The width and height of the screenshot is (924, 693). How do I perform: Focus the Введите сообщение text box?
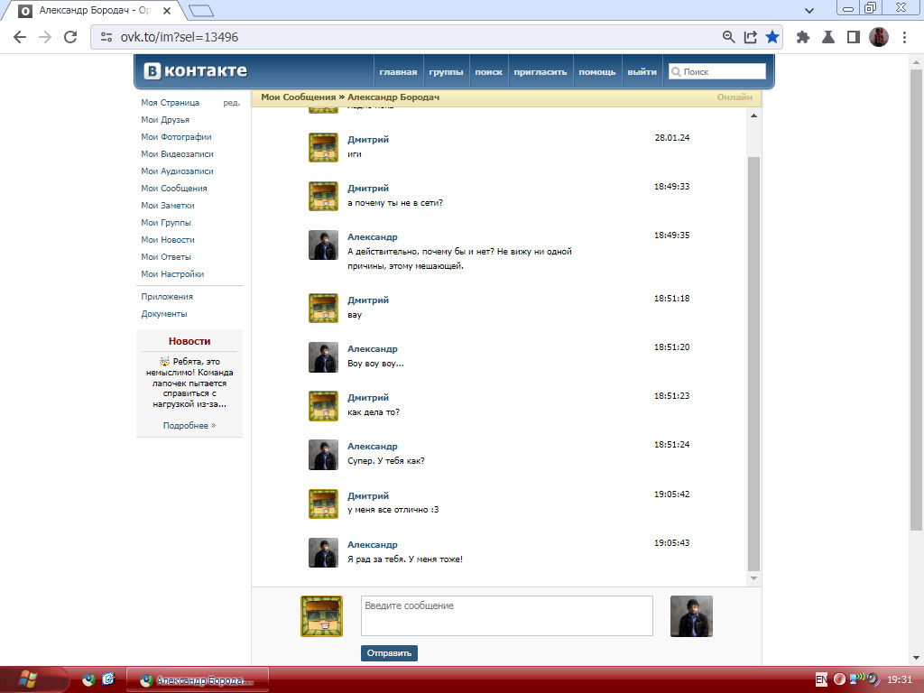point(507,615)
